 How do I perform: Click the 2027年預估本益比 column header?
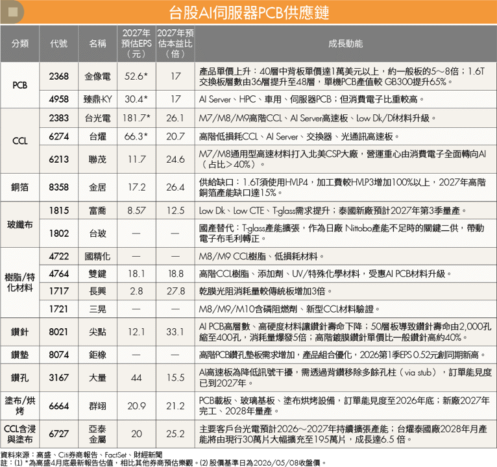point(175,43)
